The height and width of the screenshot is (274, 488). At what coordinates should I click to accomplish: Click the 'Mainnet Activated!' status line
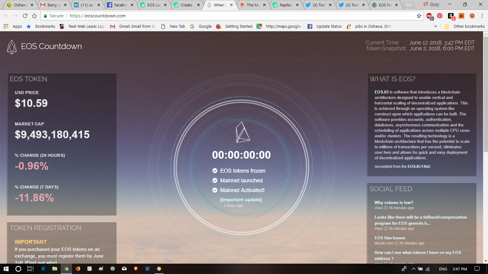(239, 190)
